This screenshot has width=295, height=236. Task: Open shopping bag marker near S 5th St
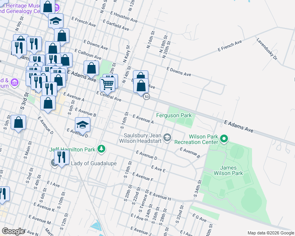(18, 123)
